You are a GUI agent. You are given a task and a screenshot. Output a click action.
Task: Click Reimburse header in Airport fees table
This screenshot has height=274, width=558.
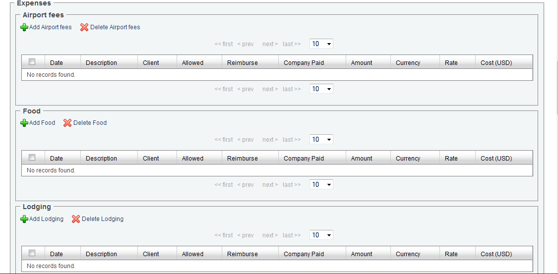pyautogui.click(x=243, y=63)
